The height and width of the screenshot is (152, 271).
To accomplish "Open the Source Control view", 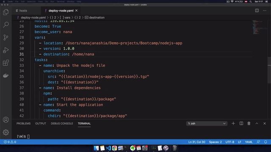I will click(6, 38).
